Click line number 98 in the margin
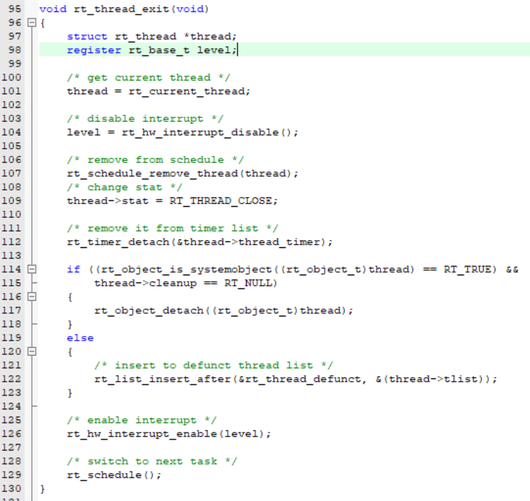The width and height of the screenshot is (530, 501). 14,50
